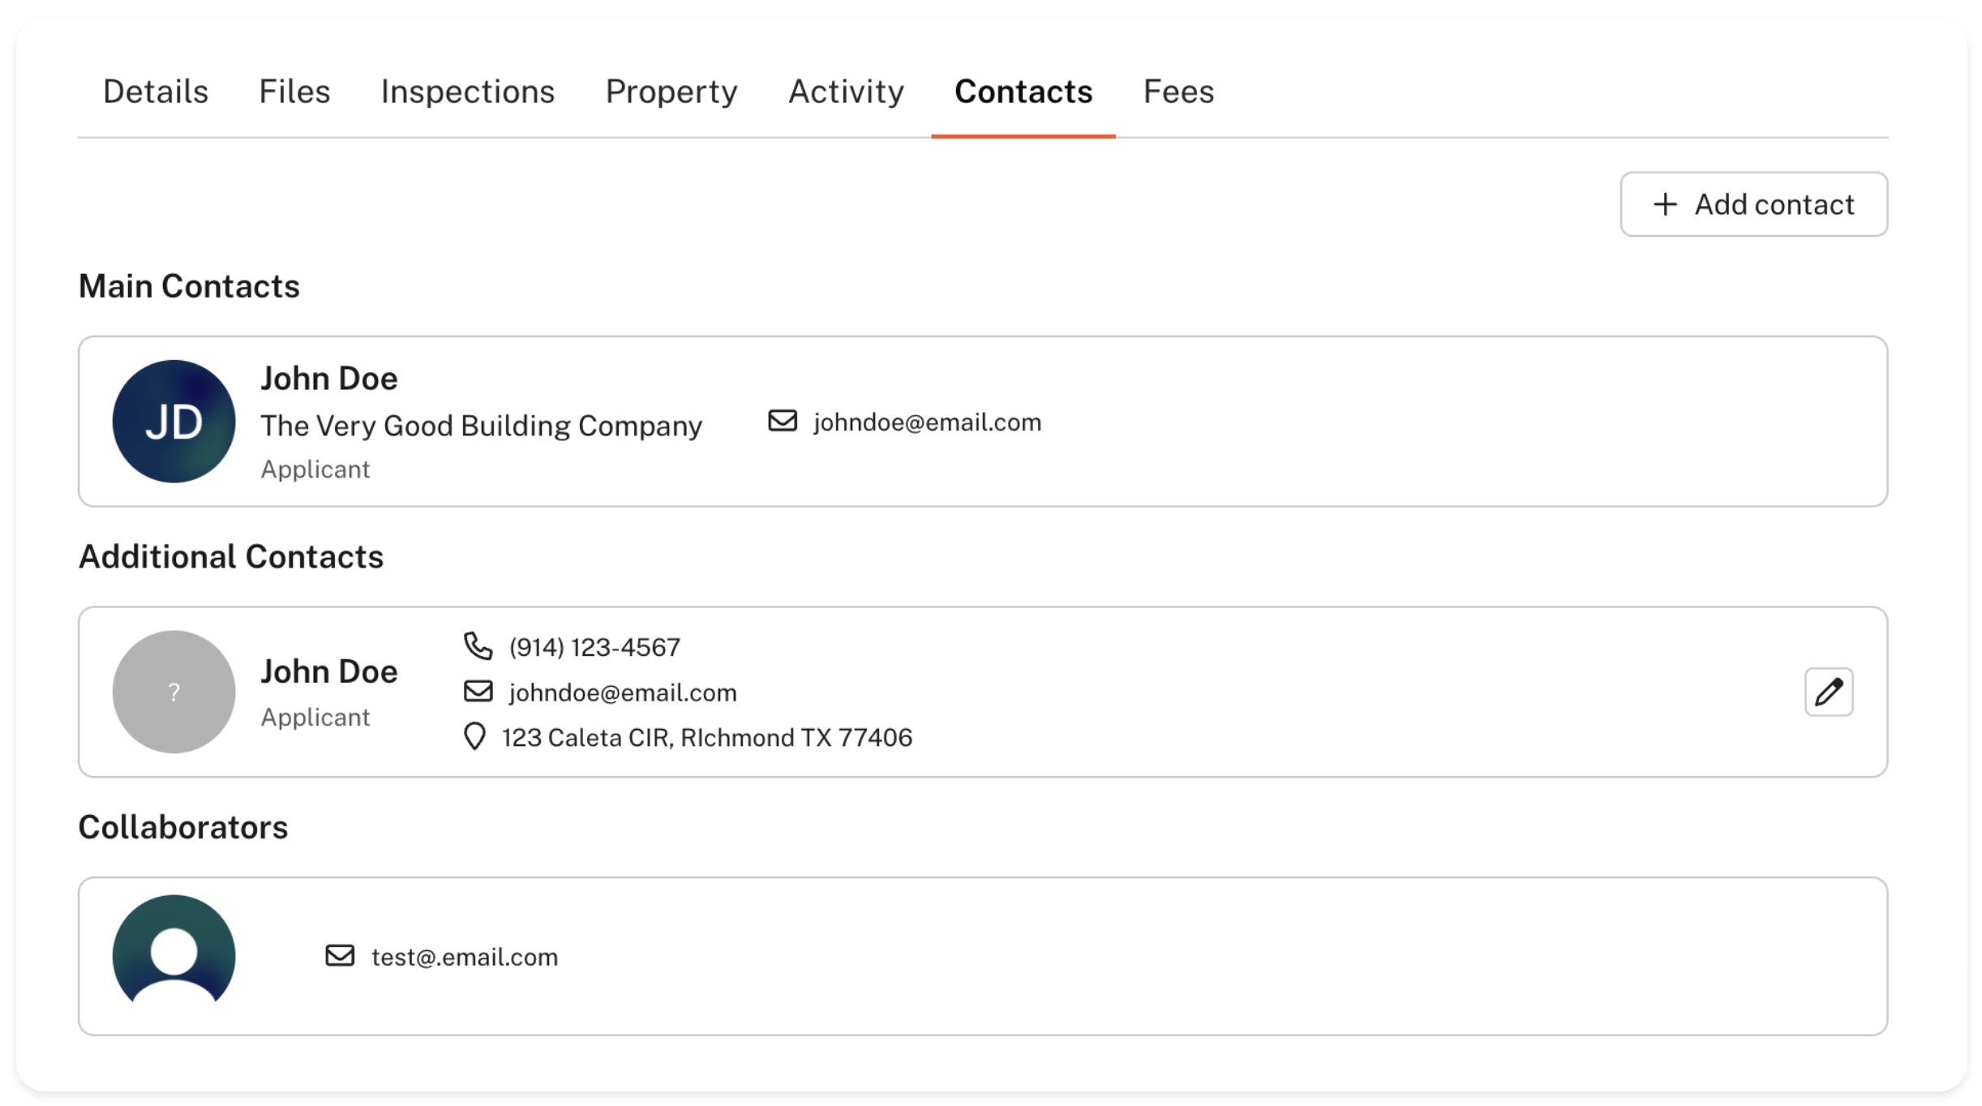Click the gray question mark avatar

pyautogui.click(x=174, y=692)
